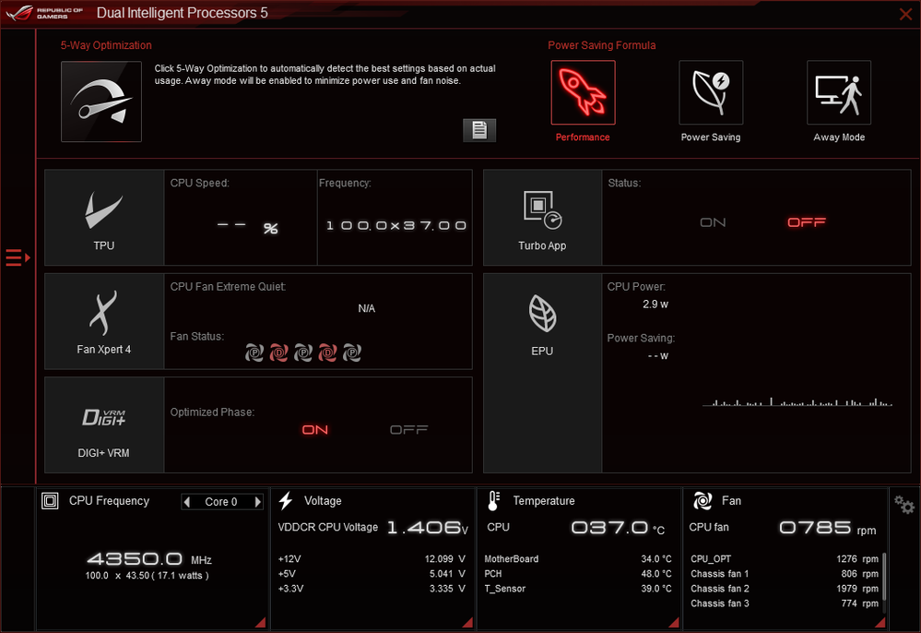Click the CPU Power value 2.9 w

655,305
